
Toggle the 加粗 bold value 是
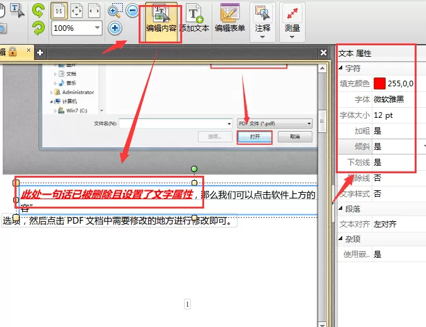pos(377,131)
